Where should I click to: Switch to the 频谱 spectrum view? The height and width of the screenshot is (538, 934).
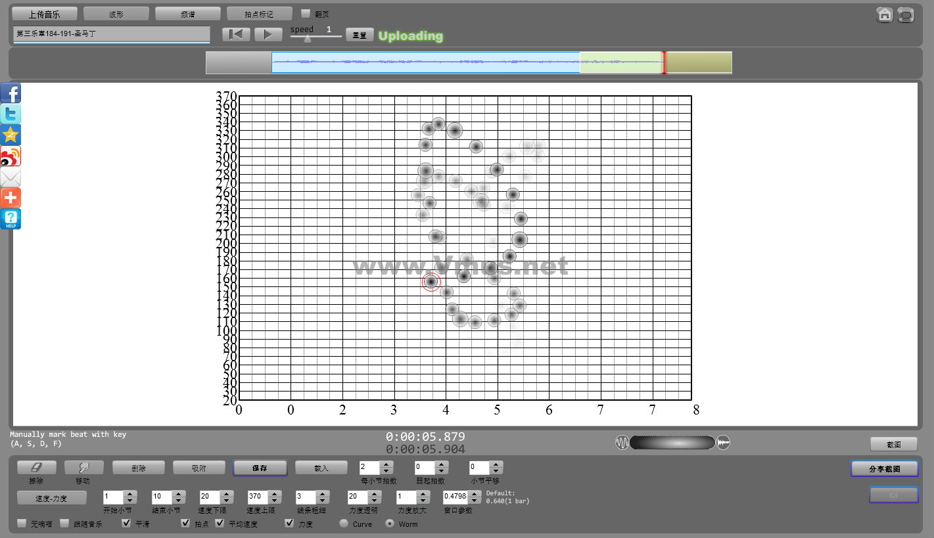point(187,14)
